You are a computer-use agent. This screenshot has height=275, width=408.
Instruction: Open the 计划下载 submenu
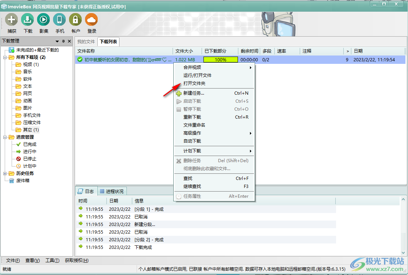pos(214,151)
